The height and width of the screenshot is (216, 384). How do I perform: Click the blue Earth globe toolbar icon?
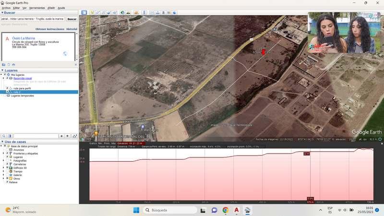point(175,12)
